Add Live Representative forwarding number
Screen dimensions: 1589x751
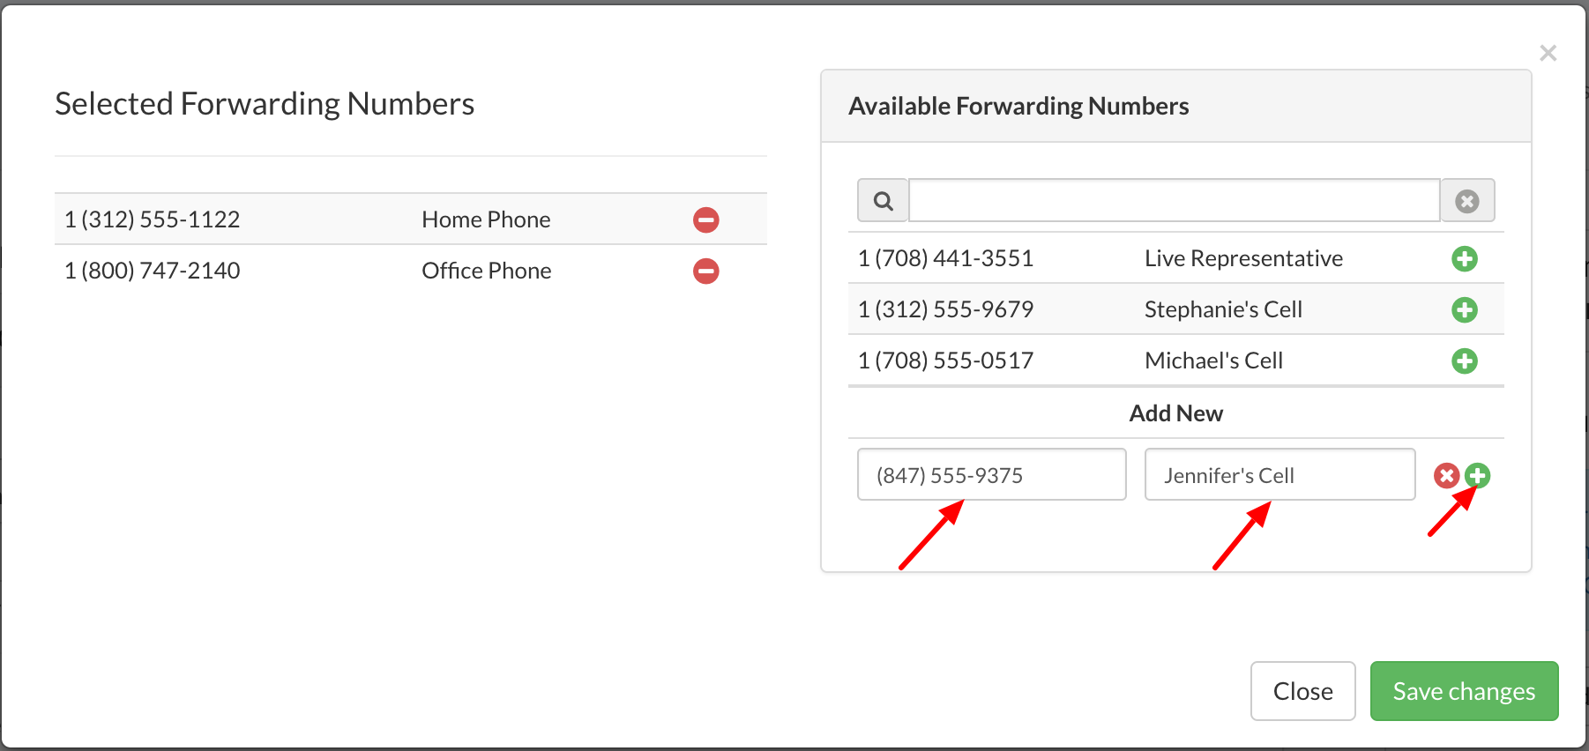tap(1465, 258)
